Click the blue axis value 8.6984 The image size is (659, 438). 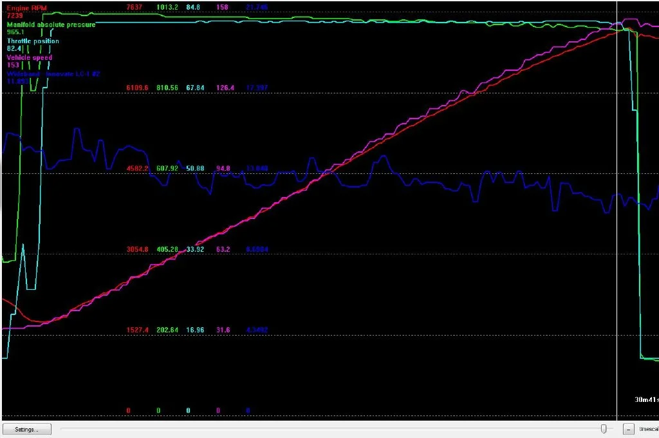257,249
